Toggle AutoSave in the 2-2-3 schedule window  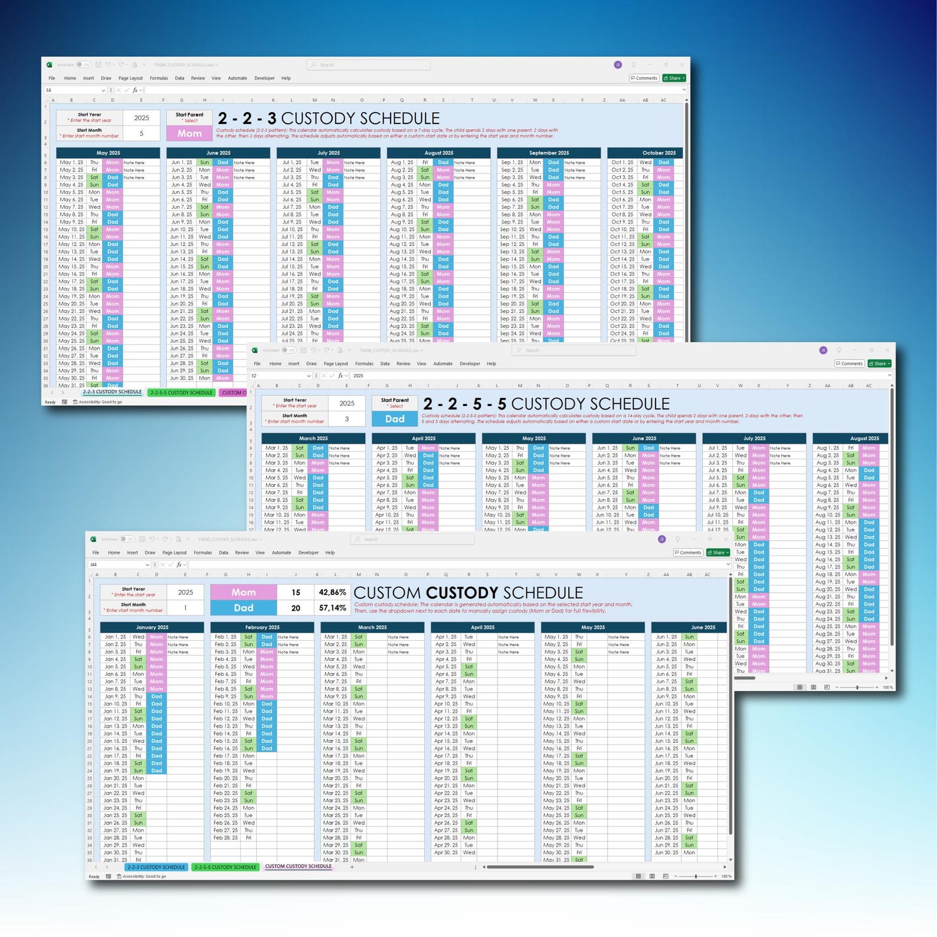pyautogui.click(x=83, y=65)
